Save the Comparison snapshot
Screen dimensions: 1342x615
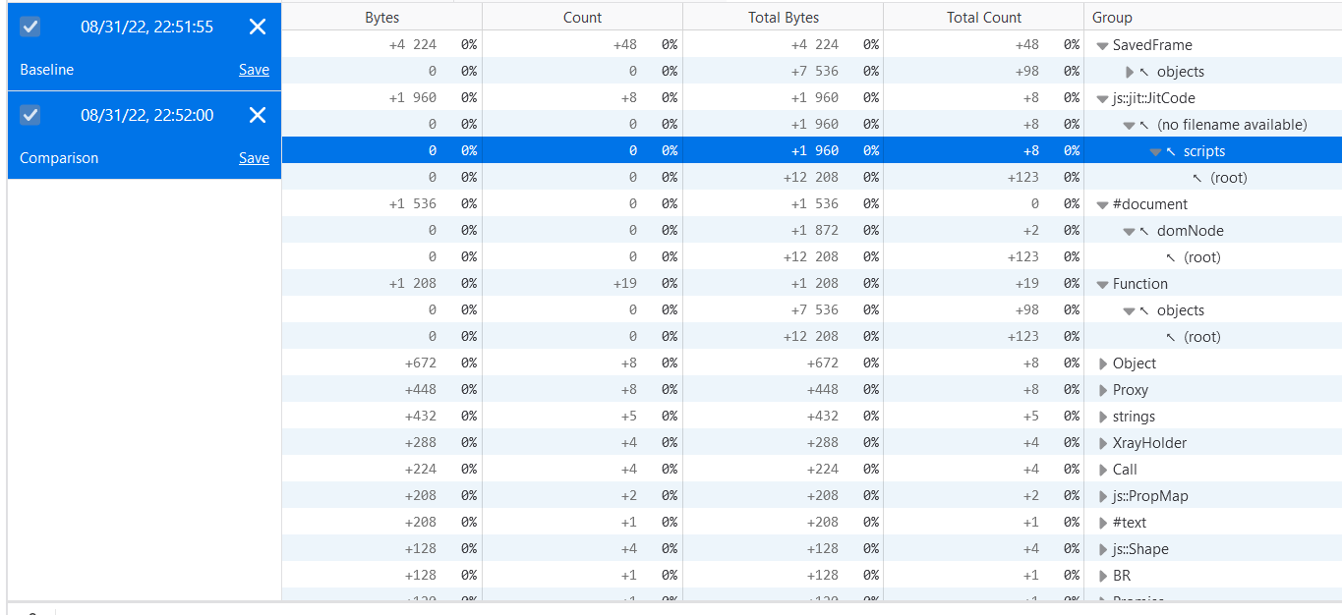click(254, 158)
